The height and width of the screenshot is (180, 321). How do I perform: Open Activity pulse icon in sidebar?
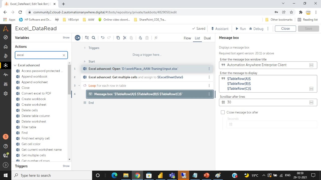click(6, 75)
